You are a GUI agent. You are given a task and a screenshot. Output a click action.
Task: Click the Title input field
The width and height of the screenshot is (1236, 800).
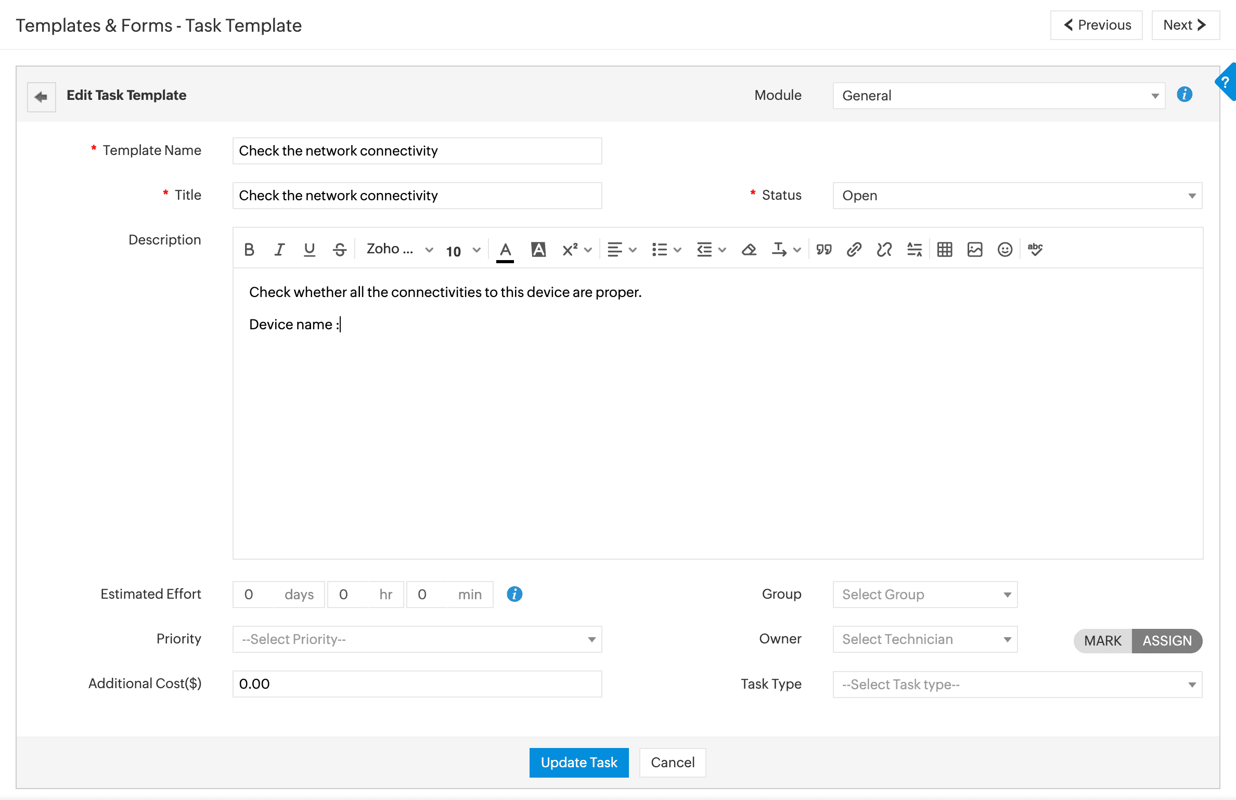417,196
